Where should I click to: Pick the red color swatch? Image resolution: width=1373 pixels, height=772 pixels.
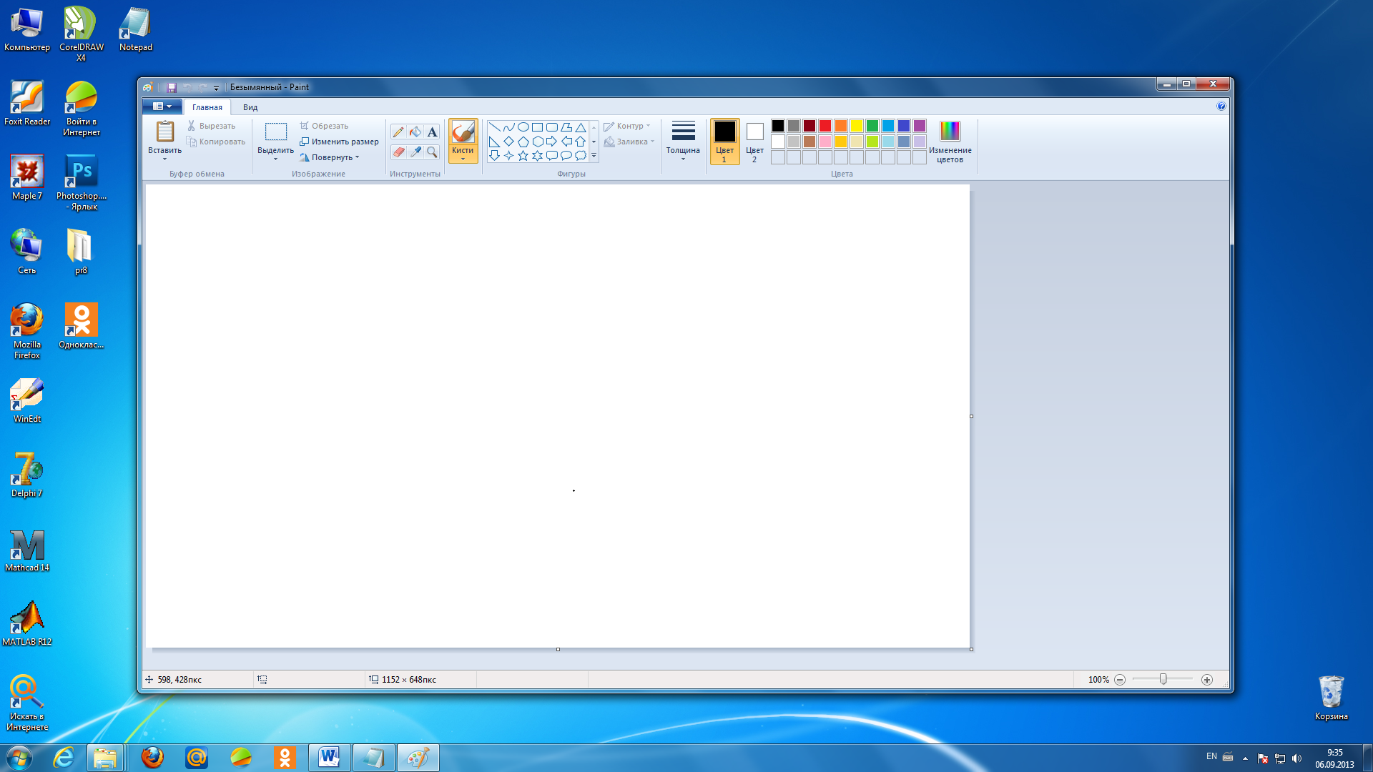click(x=825, y=126)
